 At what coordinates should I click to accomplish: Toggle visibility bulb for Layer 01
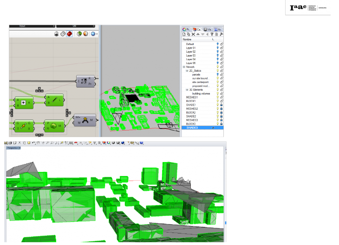point(217,48)
